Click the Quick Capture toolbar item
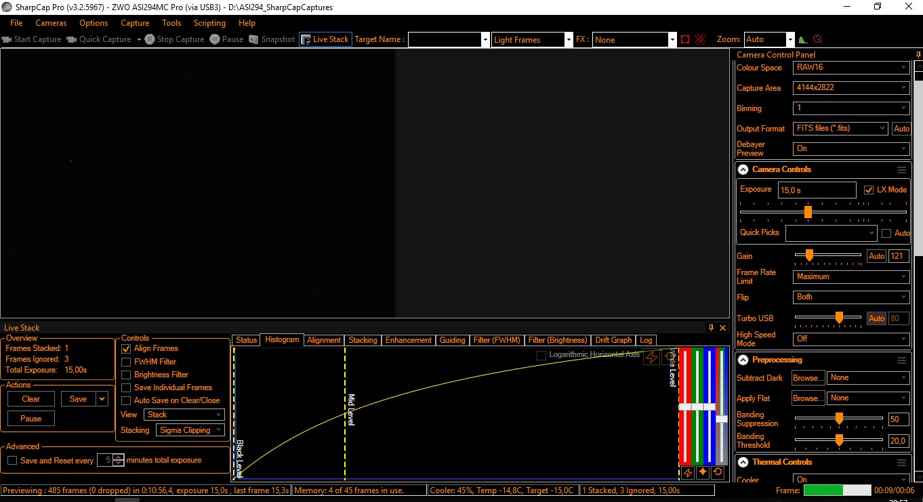This screenshot has width=923, height=502. [99, 39]
